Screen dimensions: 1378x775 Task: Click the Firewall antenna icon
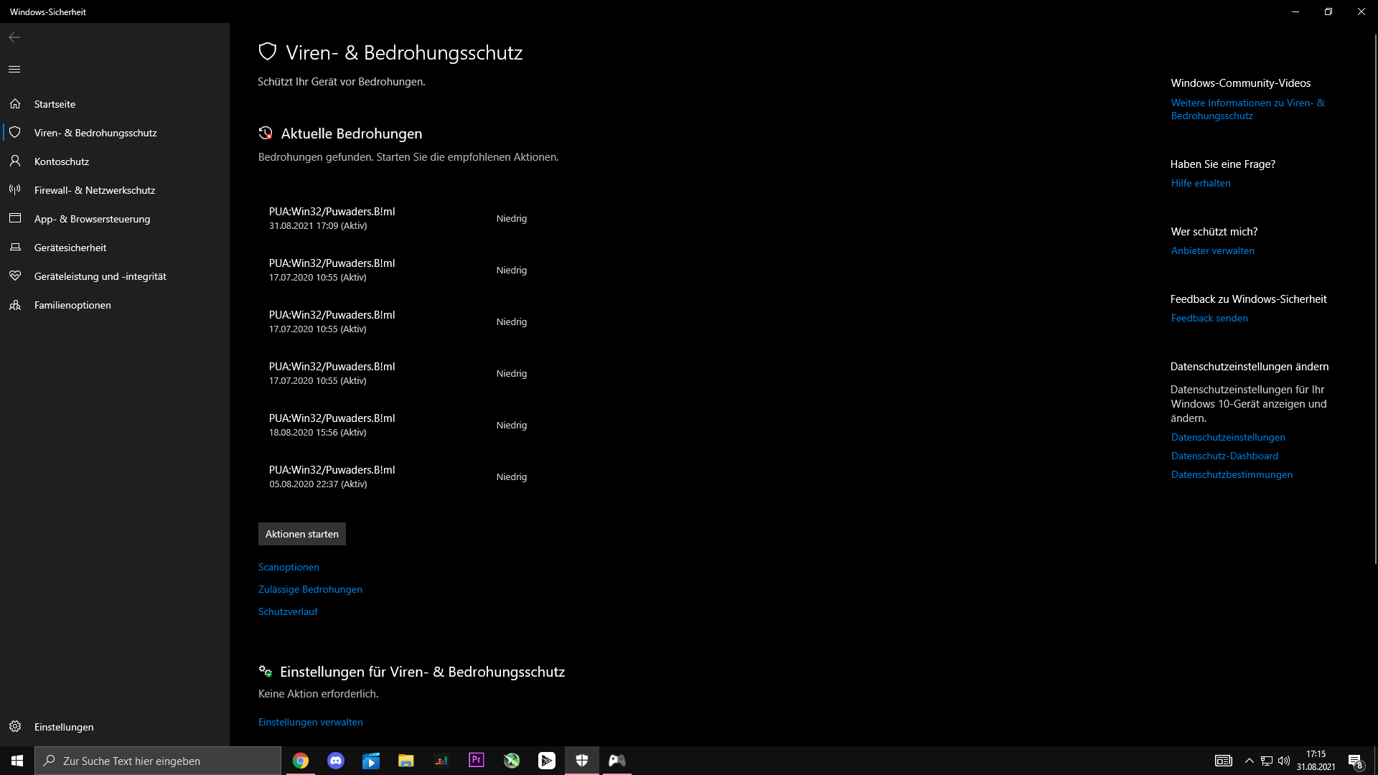pos(15,190)
